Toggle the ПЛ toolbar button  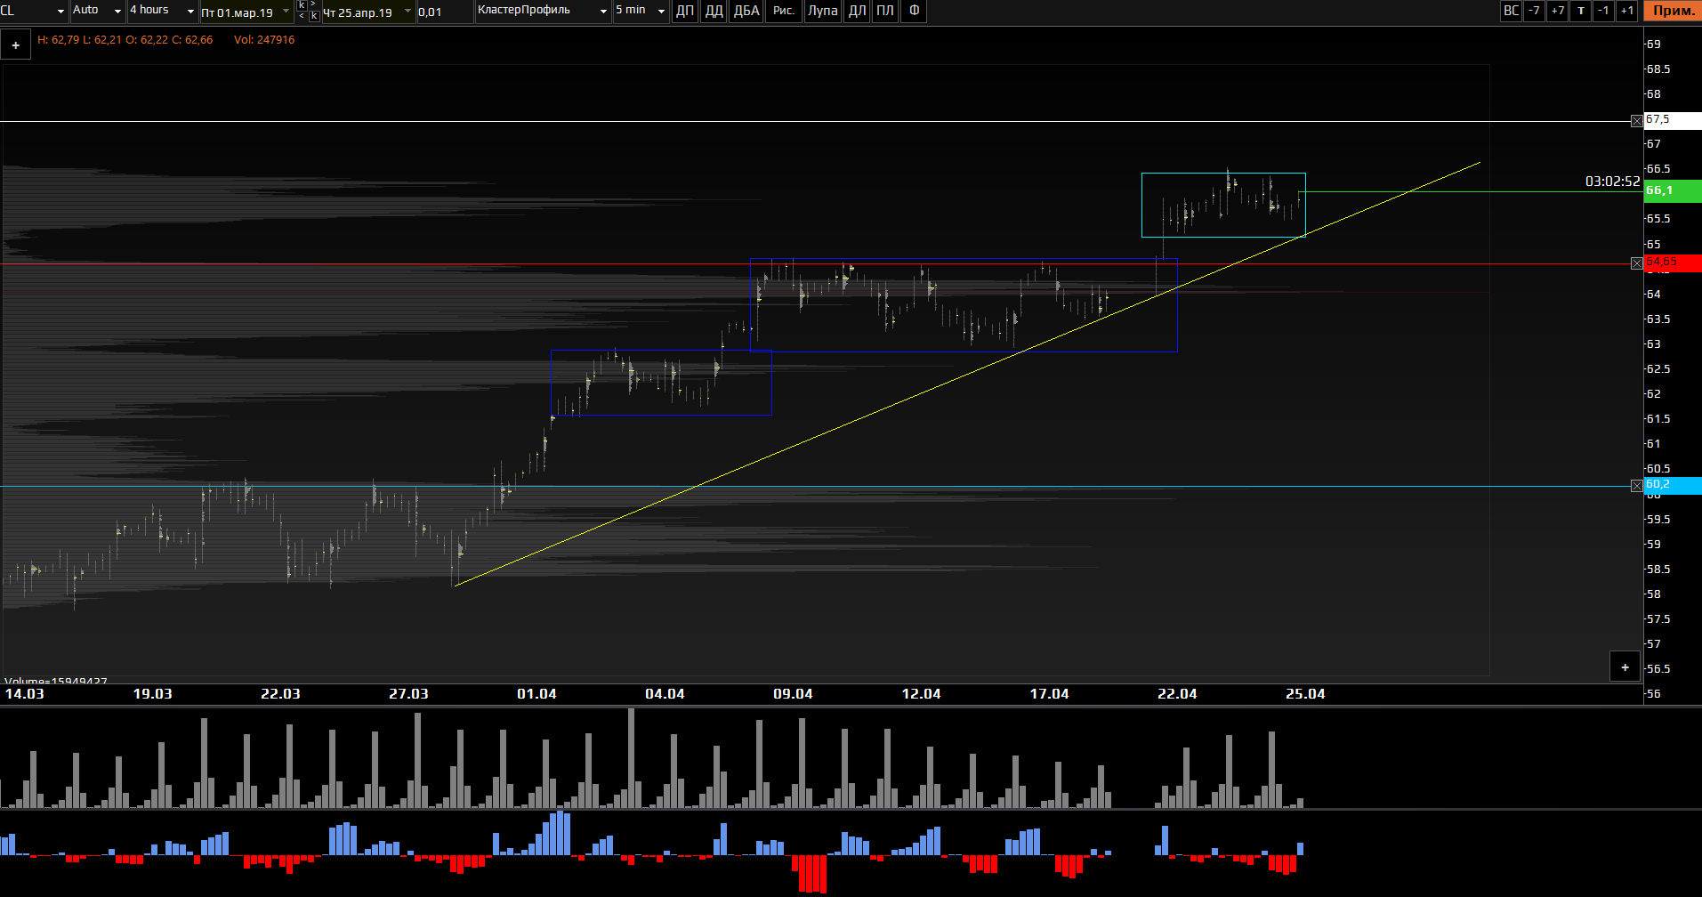(884, 12)
